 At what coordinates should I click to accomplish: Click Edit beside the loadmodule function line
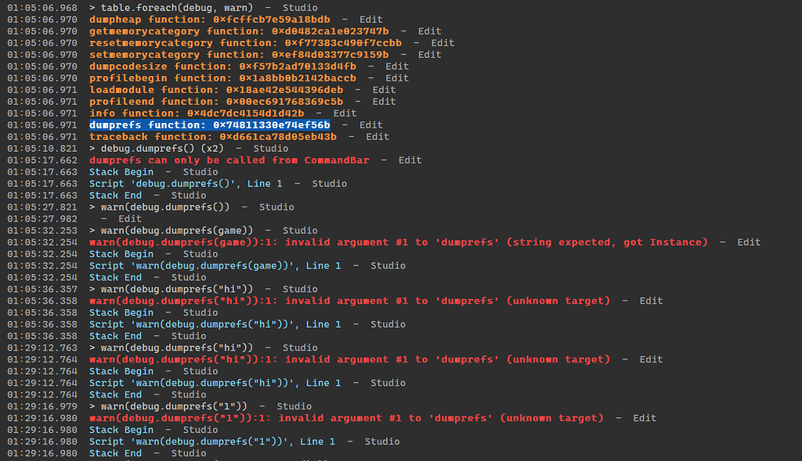click(x=384, y=89)
